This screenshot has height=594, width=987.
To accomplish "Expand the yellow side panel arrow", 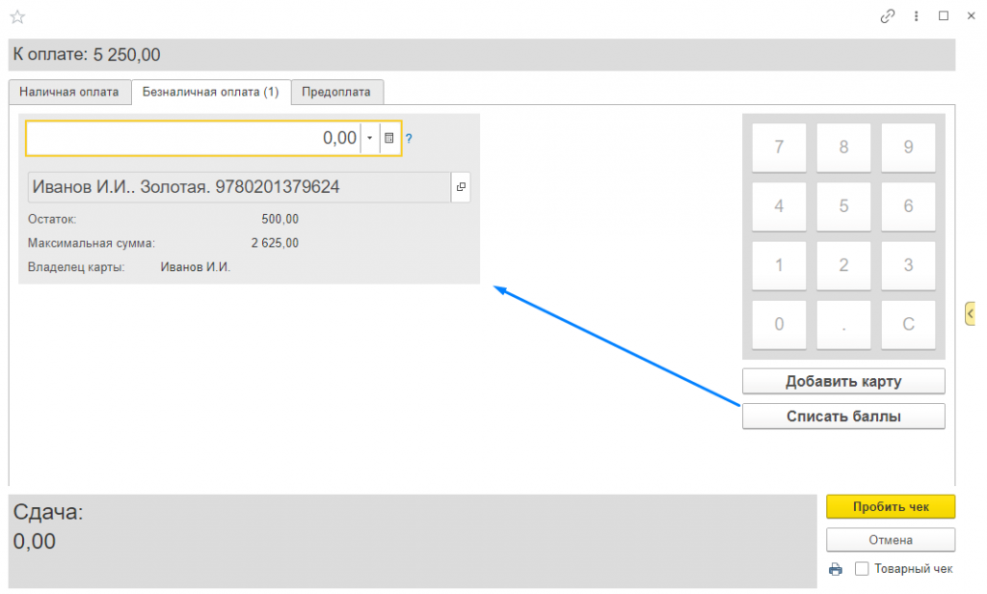I will (970, 313).
